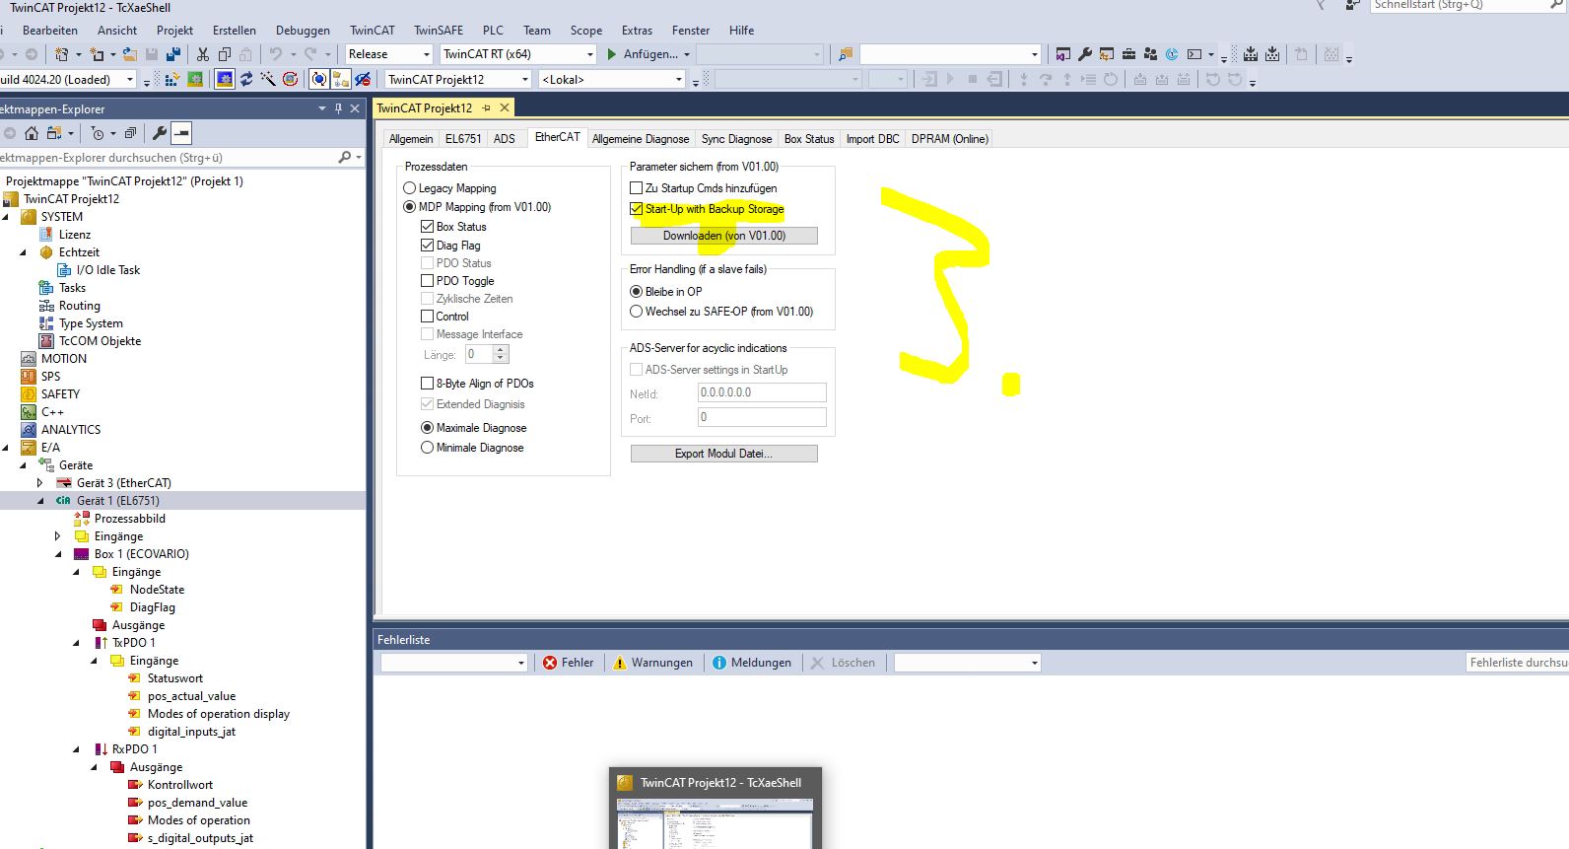Switch to the DPRAM (Online) tab
Viewport: 1569px width, 849px height.
(x=949, y=139)
